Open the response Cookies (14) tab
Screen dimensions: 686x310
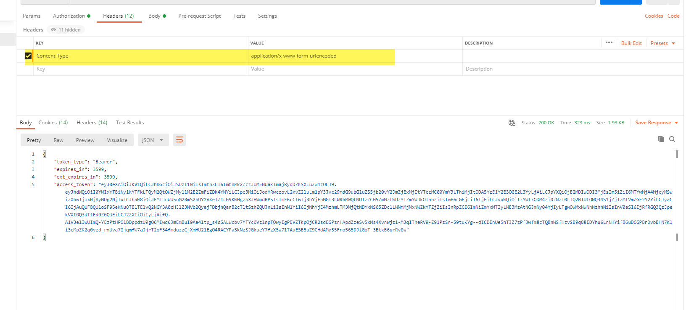click(x=53, y=123)
